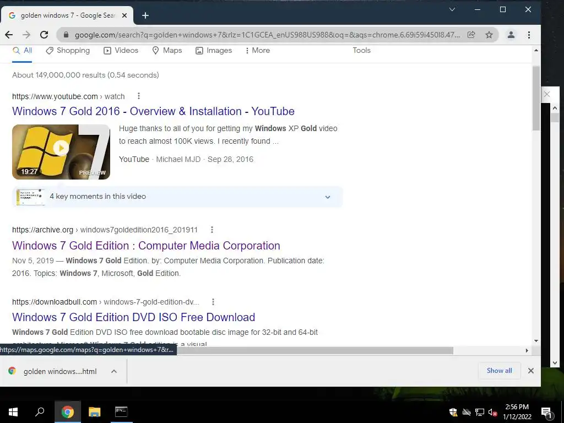The width and height of the screenshot is (564, 423).
Task: Close the golden windows 7 tab
Action: pyautogui.click(x=124, y=15)
